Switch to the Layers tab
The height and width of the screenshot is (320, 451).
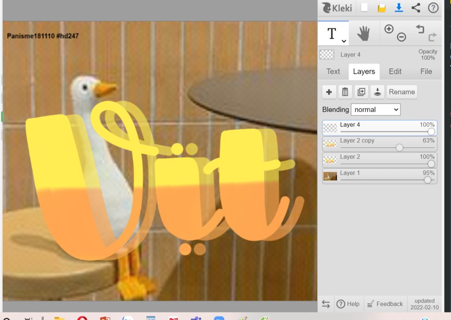(x=364, y=71)
